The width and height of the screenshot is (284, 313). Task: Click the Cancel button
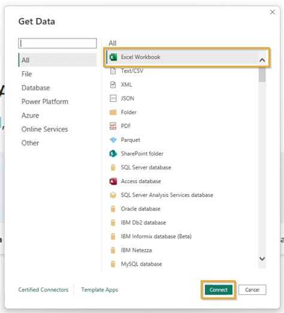tap(252, 290)
